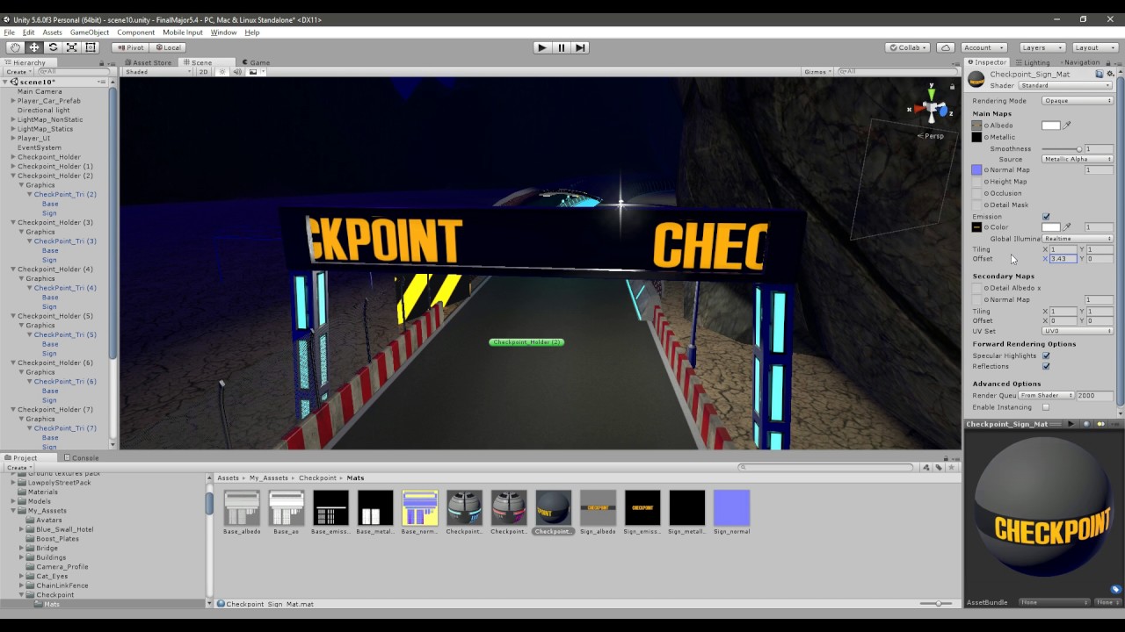Viewport: 1125px width, 632px height.
Task: Pick Emission color with eyedropper
Action: [1067, 227]
